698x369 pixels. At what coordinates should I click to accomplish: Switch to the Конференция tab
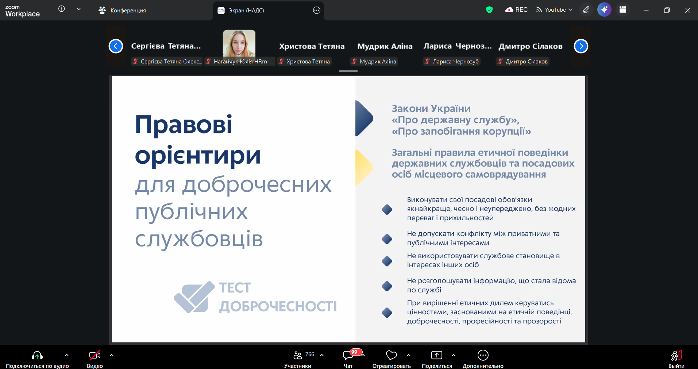tap(122, 10)
